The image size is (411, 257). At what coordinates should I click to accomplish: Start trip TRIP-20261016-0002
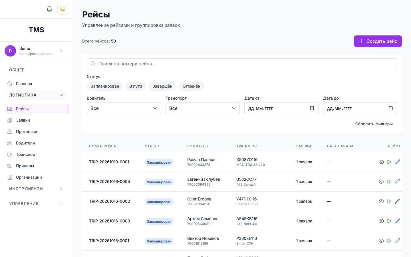(x=389, y=201)
